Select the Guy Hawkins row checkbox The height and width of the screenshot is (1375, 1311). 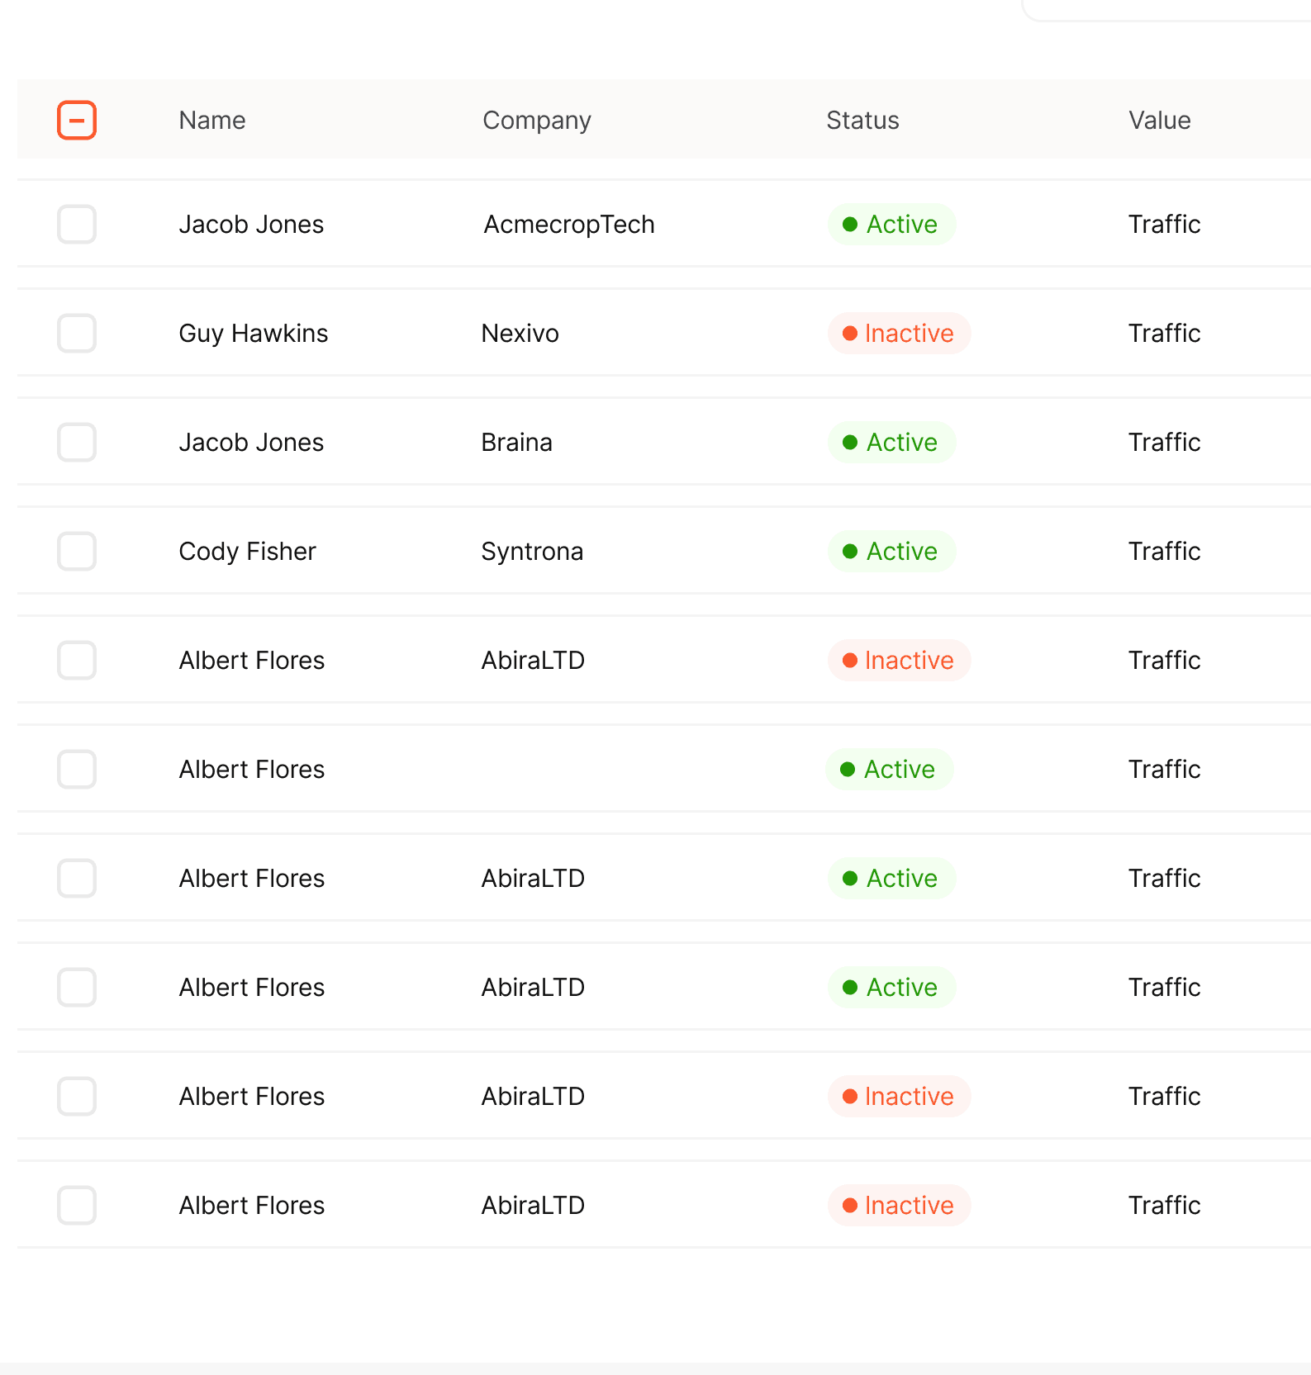pyautogui.click(x=77, y=333)
